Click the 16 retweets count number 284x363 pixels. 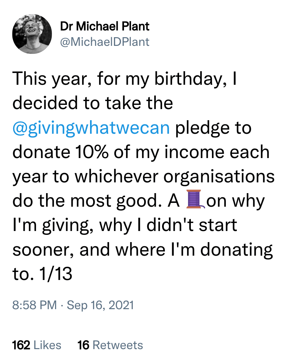click(x=83, y=345)
